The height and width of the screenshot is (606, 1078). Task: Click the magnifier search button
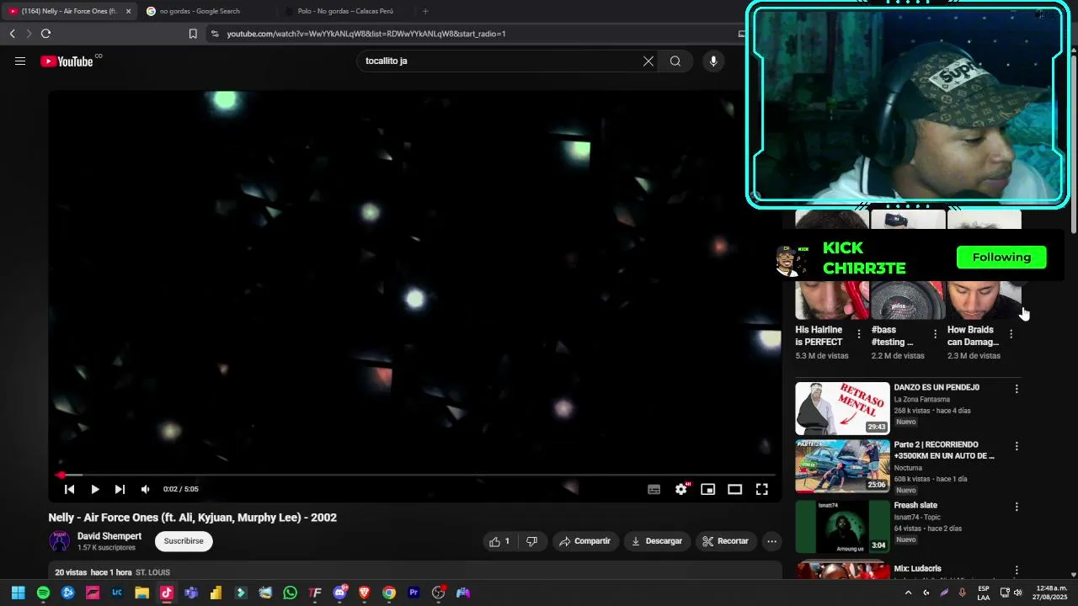(675, 61)
